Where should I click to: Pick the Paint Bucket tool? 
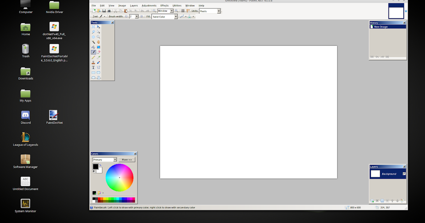(93, 47)
